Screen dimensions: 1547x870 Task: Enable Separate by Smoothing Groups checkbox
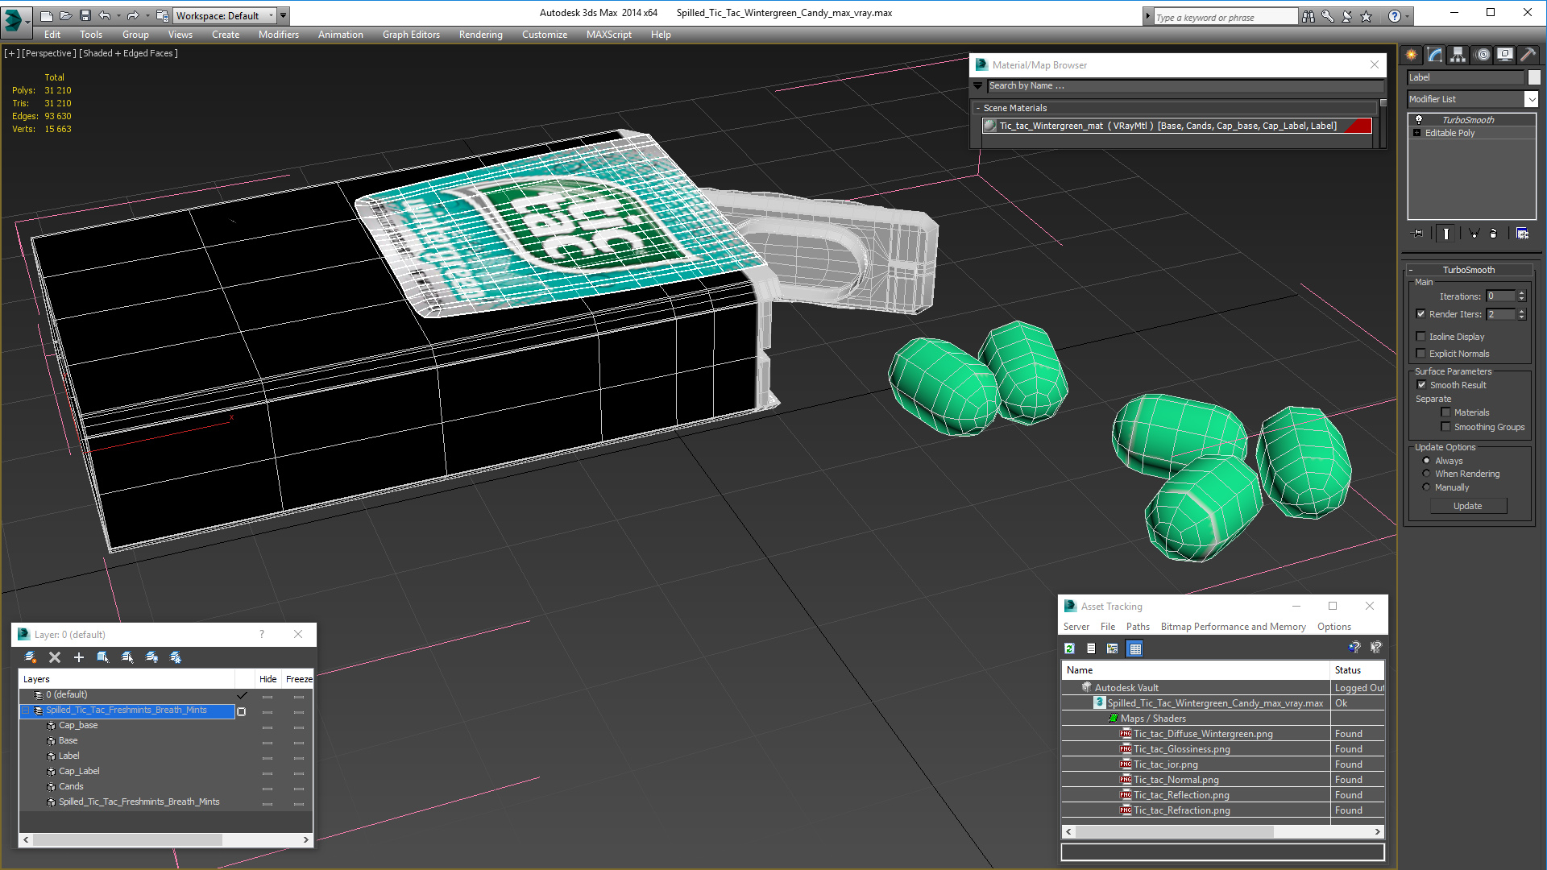(1445, 427)
